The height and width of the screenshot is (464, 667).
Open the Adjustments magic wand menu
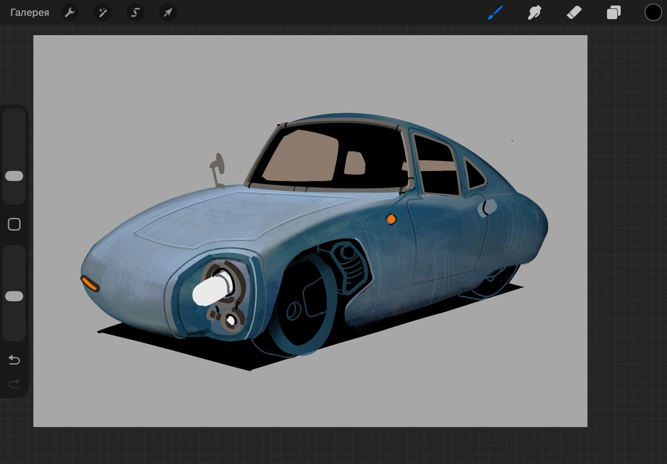[x=102, y=12]
